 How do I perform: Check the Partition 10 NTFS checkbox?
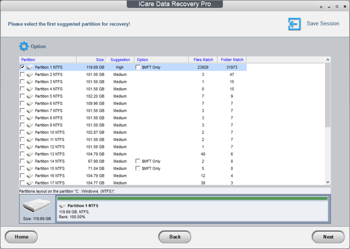tap(22, 132)
